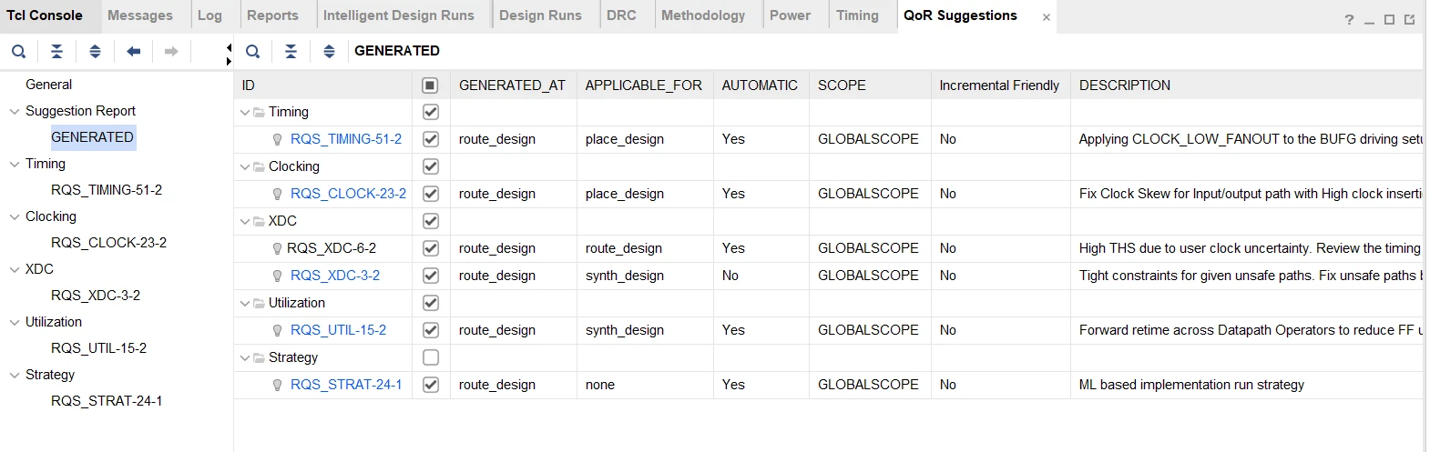Collapse the XDC group in the table
The image size is (1430, 452).
pyautogui.click(x=245, y=221)
